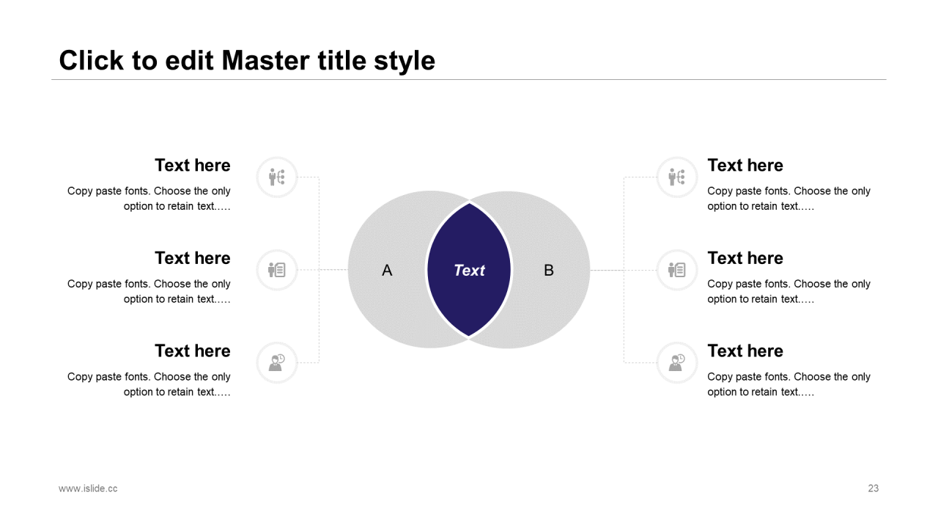Select the dark blue center intersection labeled Text
Screen dimensions: 938x528
tap(469, 270)
